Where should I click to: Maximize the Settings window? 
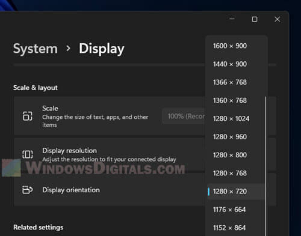click(x=255, y=19)
